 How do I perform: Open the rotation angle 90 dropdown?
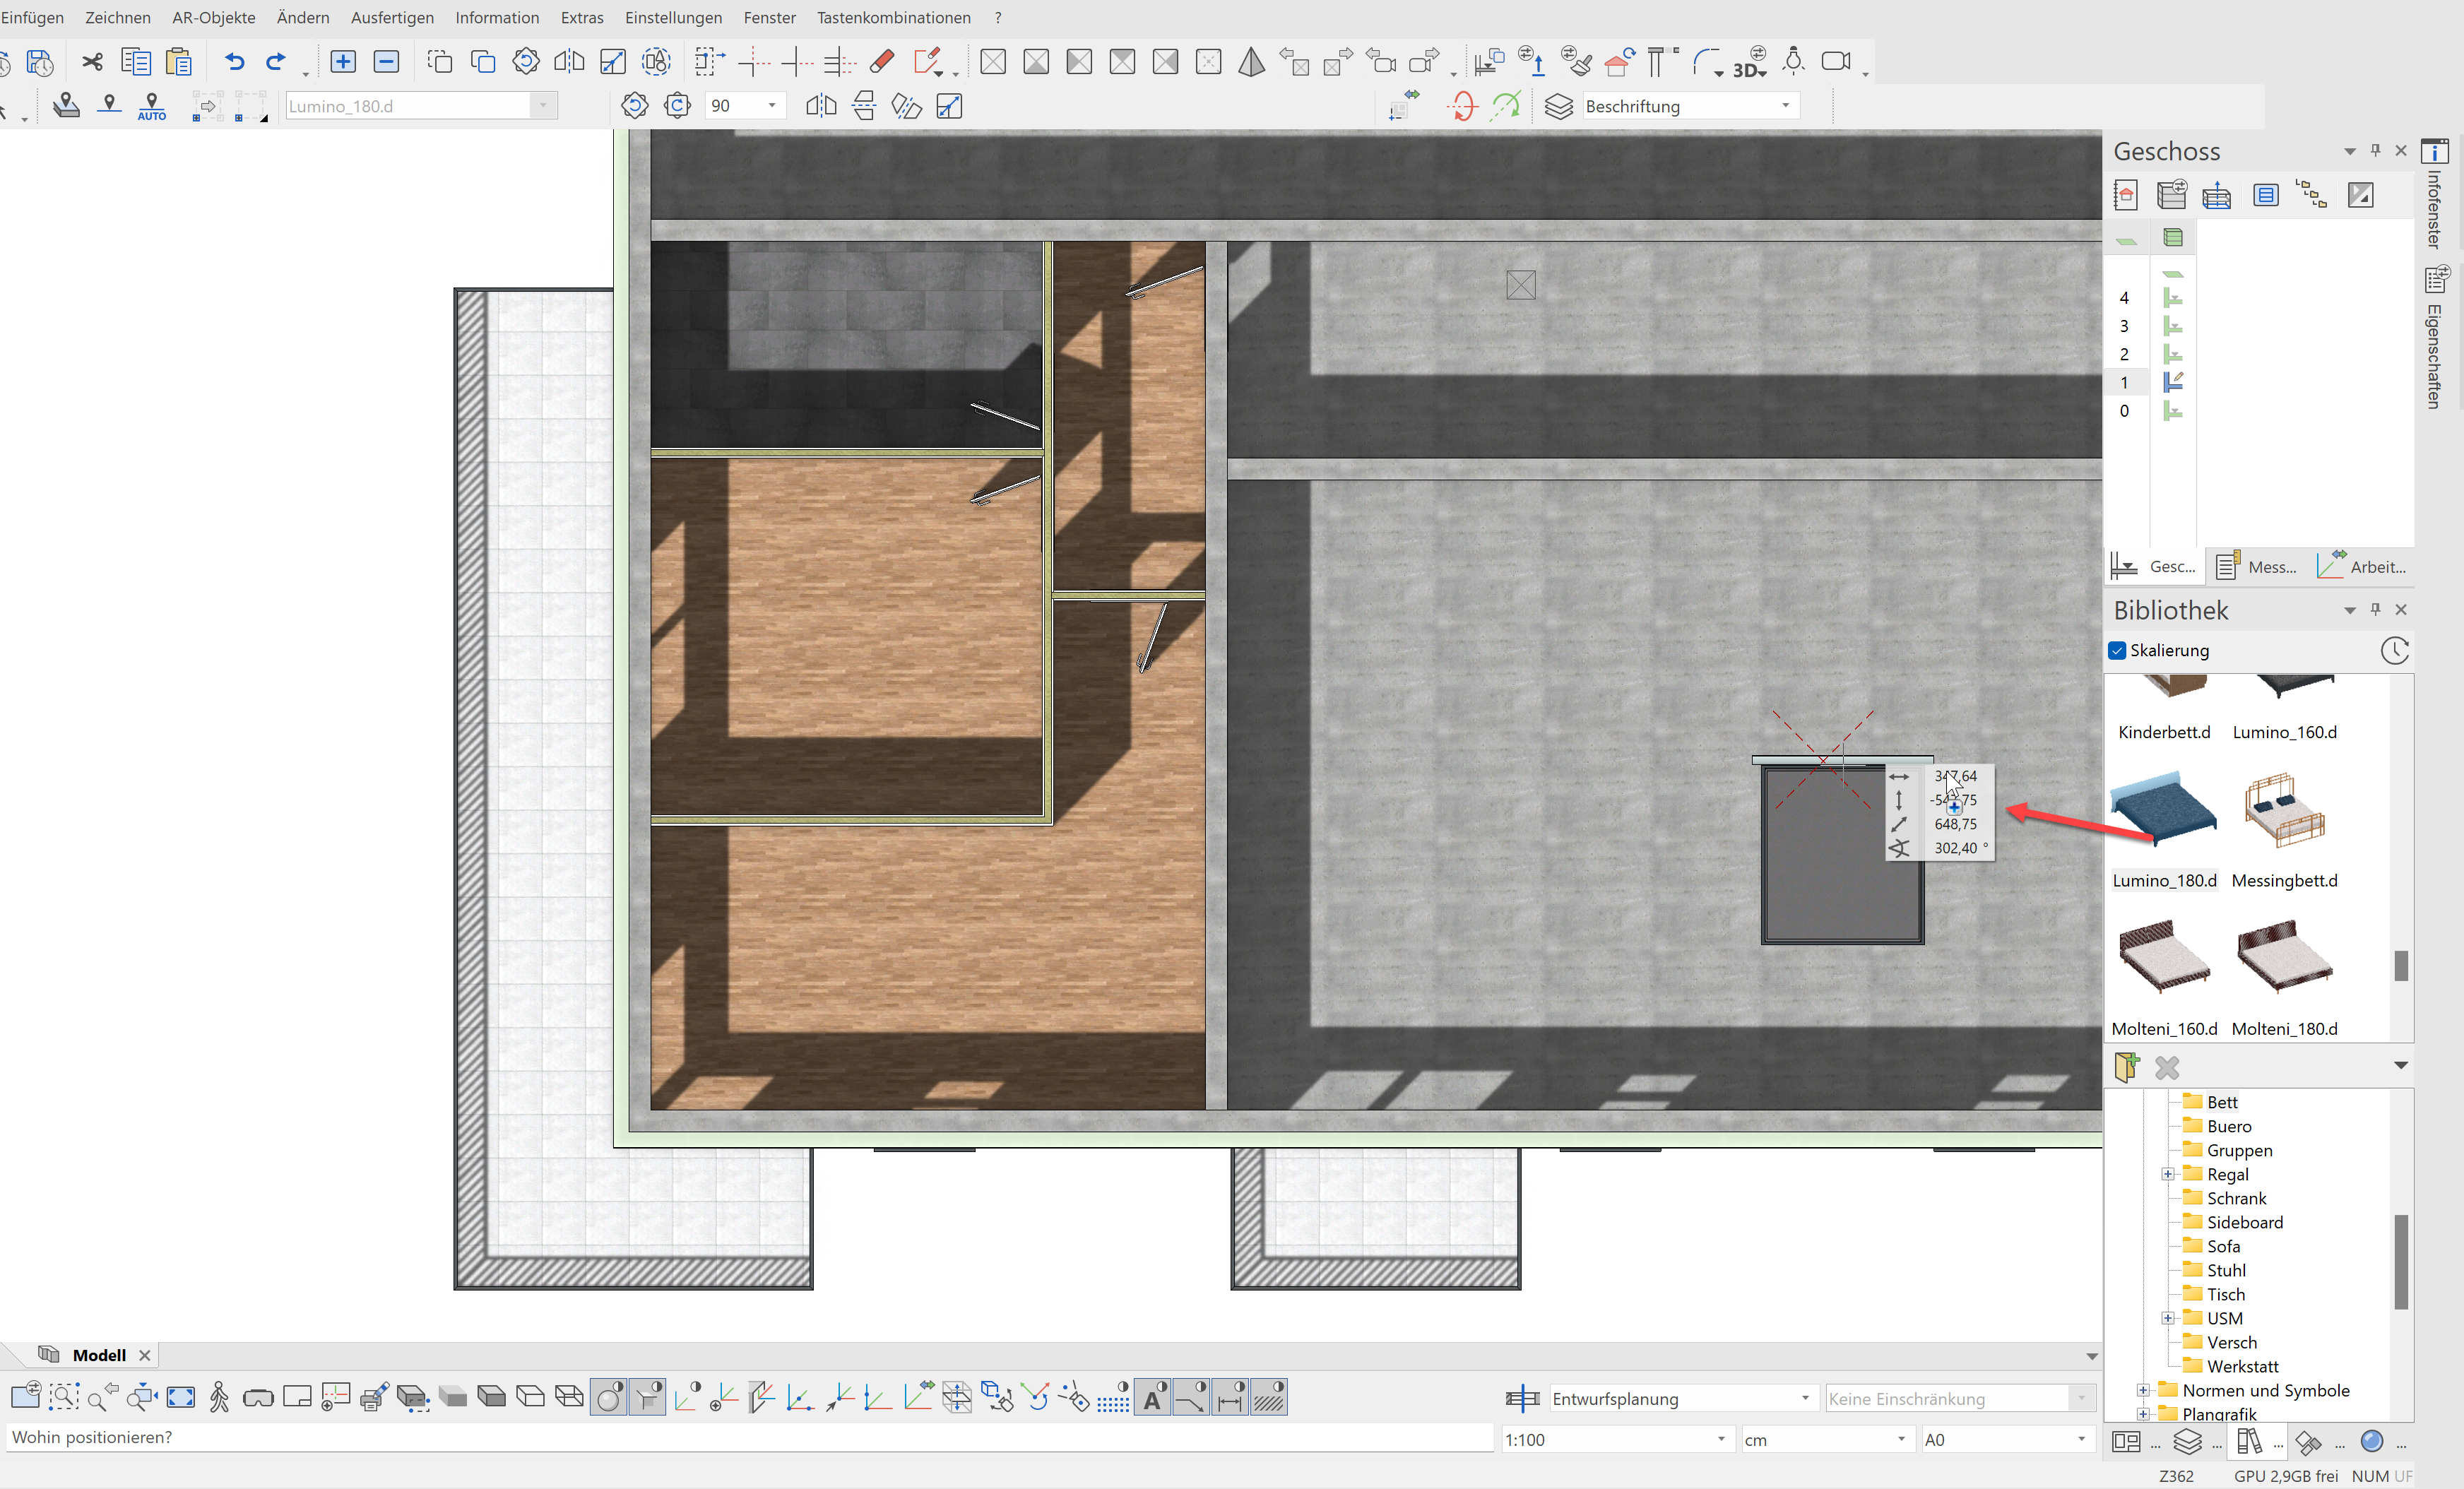click(x=771, y=106)
